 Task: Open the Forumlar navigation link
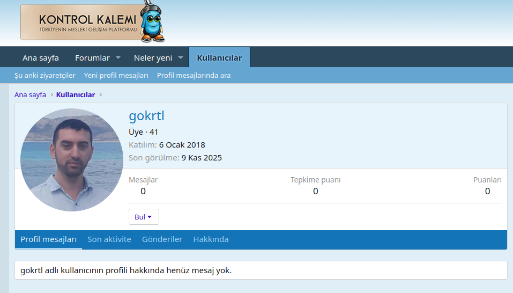pos(92,57)
